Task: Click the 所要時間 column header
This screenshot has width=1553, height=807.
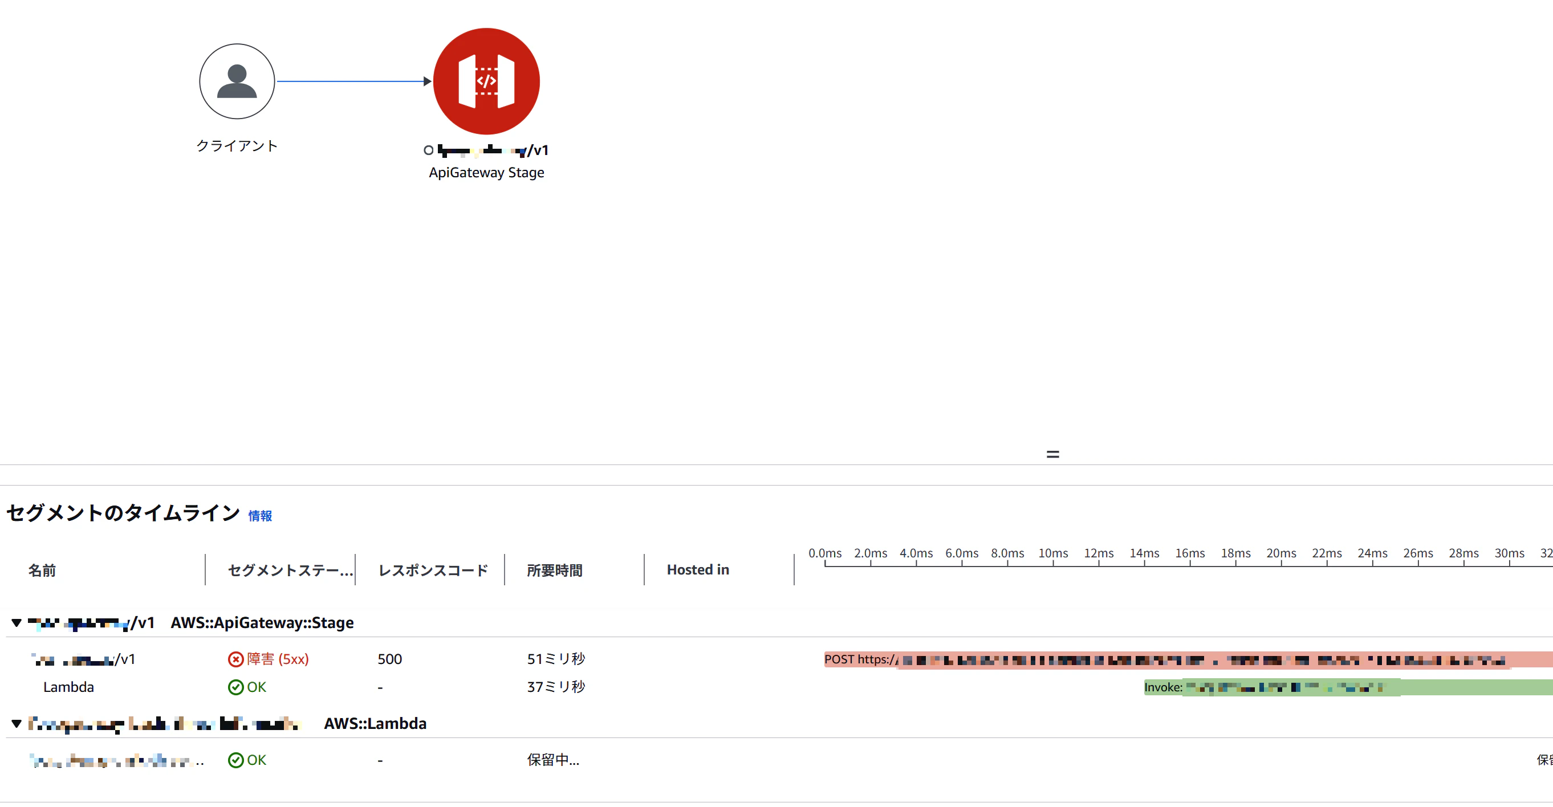Action: tap(554, 570)
